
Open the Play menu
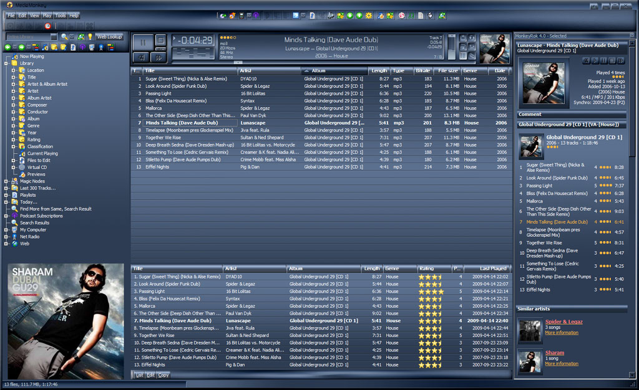click(x=47, y=16)
